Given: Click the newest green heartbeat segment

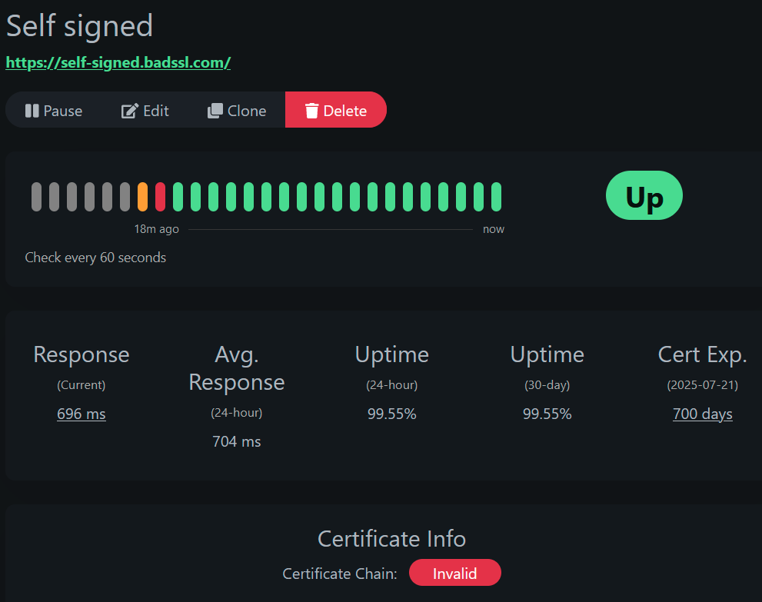Looking at the screenshot, I should point(497,195).
